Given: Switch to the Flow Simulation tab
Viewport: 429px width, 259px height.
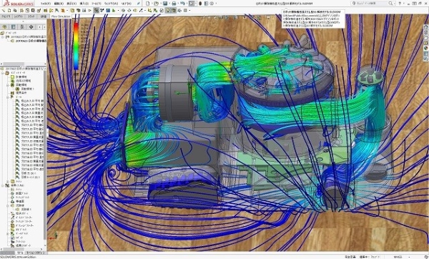Looking at the screenshot, I should [x=61, y=16].
